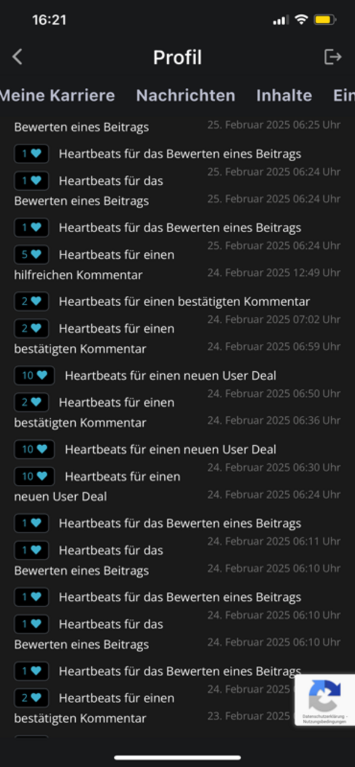The height and width of the screenshot is (767, 355).
Task: Tap the home indicator bar at bottom
Action: [x=177, y=757]
